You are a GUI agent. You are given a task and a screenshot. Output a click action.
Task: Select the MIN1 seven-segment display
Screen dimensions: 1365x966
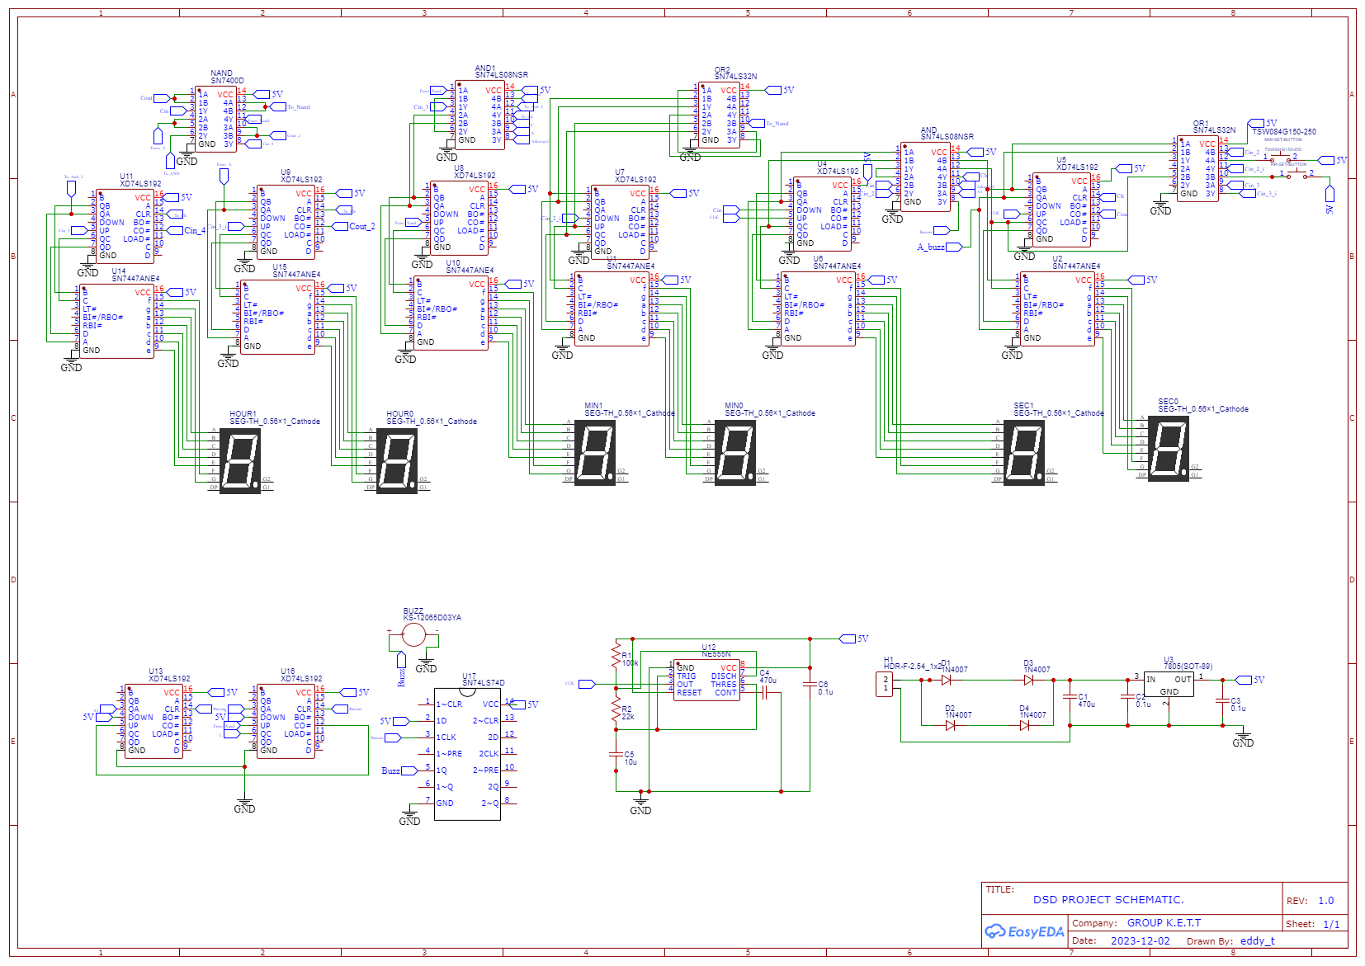pyautogui.click(x=595, y=451)
